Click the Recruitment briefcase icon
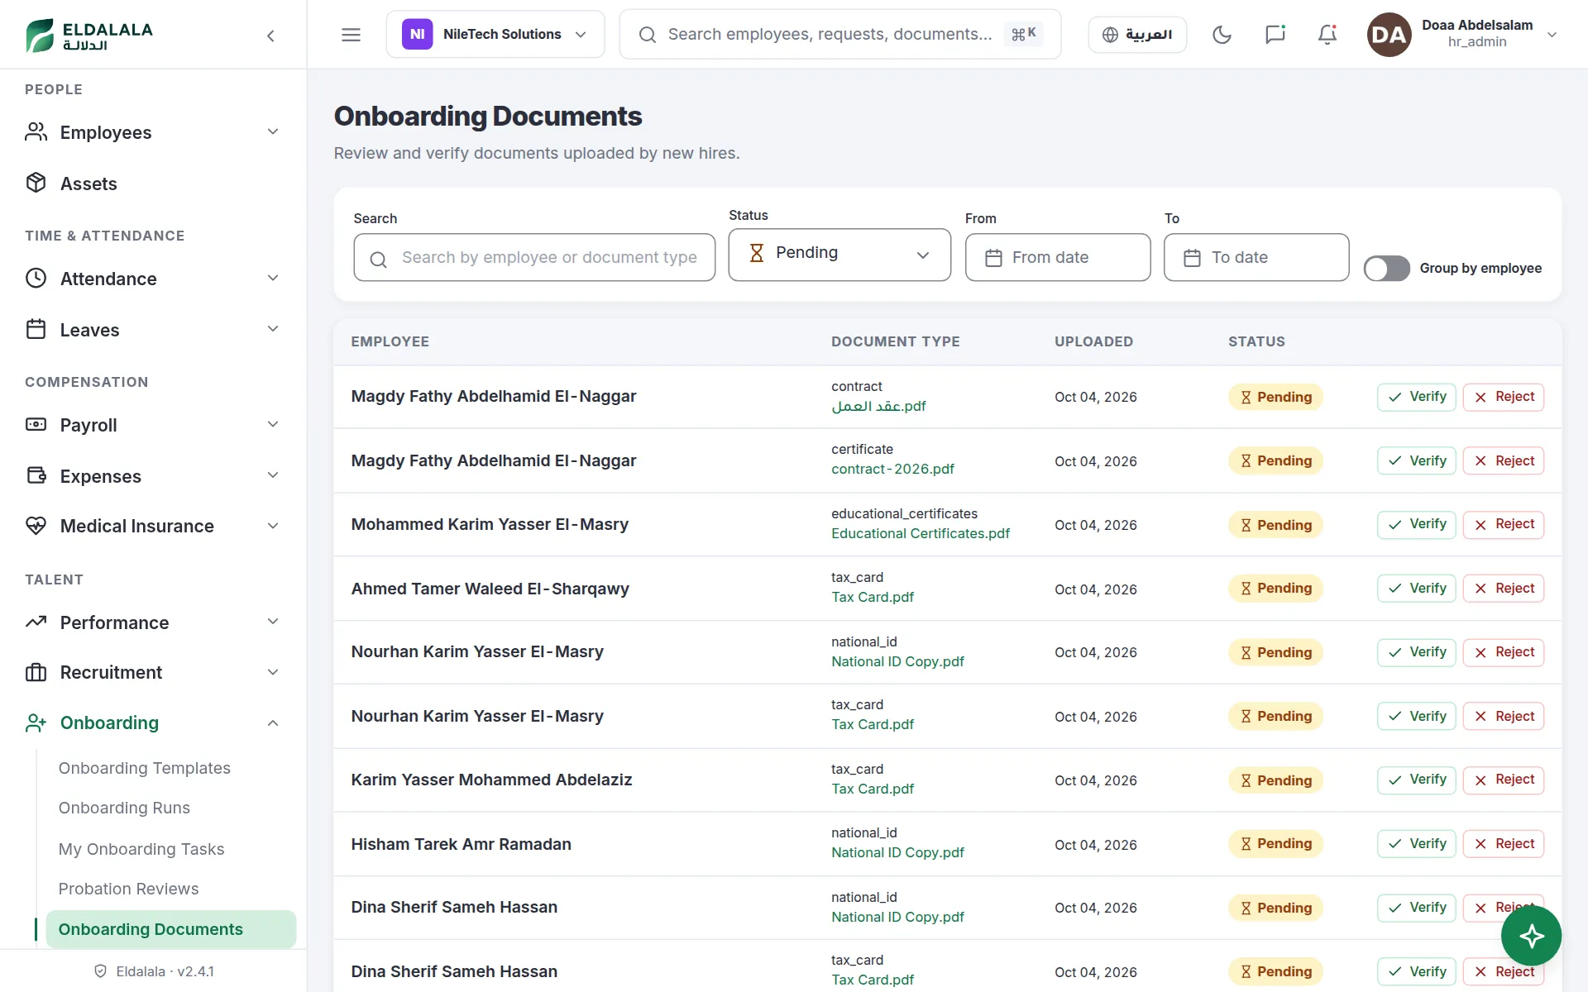The height and width of the screenshot is (992, 1588). click(x=36, y=672)
